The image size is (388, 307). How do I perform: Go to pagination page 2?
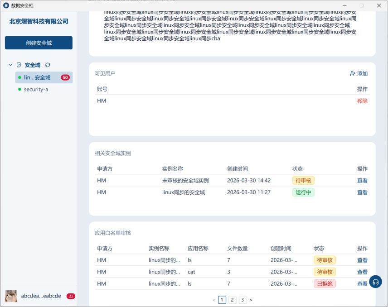click(232, 300)
